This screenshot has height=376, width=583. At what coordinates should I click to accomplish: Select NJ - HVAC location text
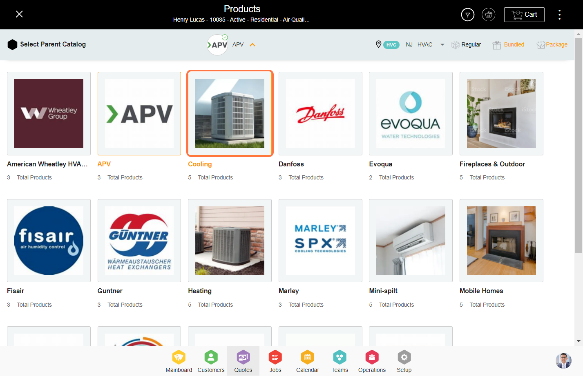tap(419, 45)
